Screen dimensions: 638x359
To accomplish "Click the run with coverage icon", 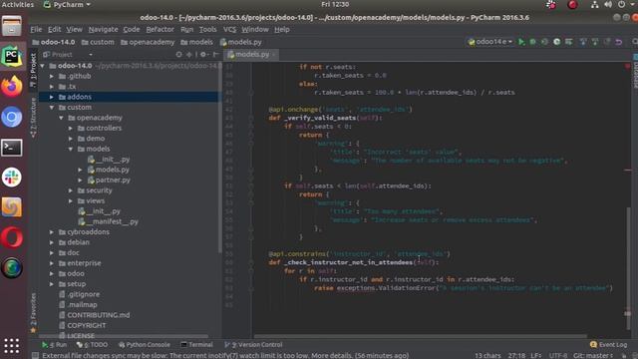I will (x=544, y=42).
